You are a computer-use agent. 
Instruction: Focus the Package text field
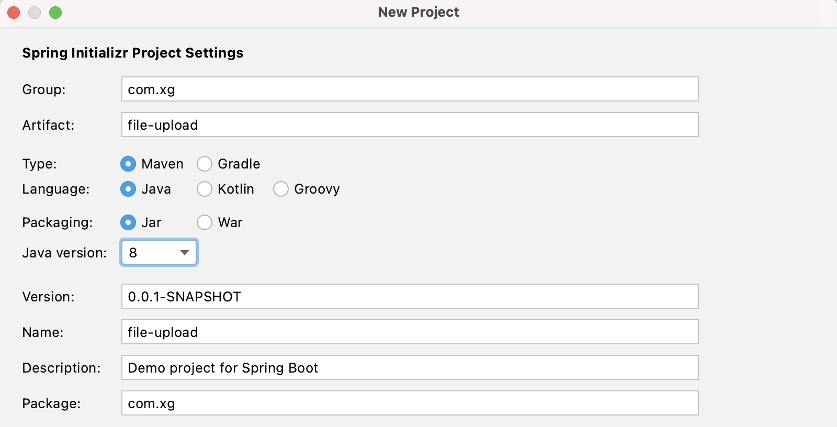(x=410, y=403)
